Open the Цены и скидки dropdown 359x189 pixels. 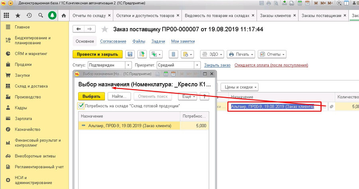tap(239, 87)
